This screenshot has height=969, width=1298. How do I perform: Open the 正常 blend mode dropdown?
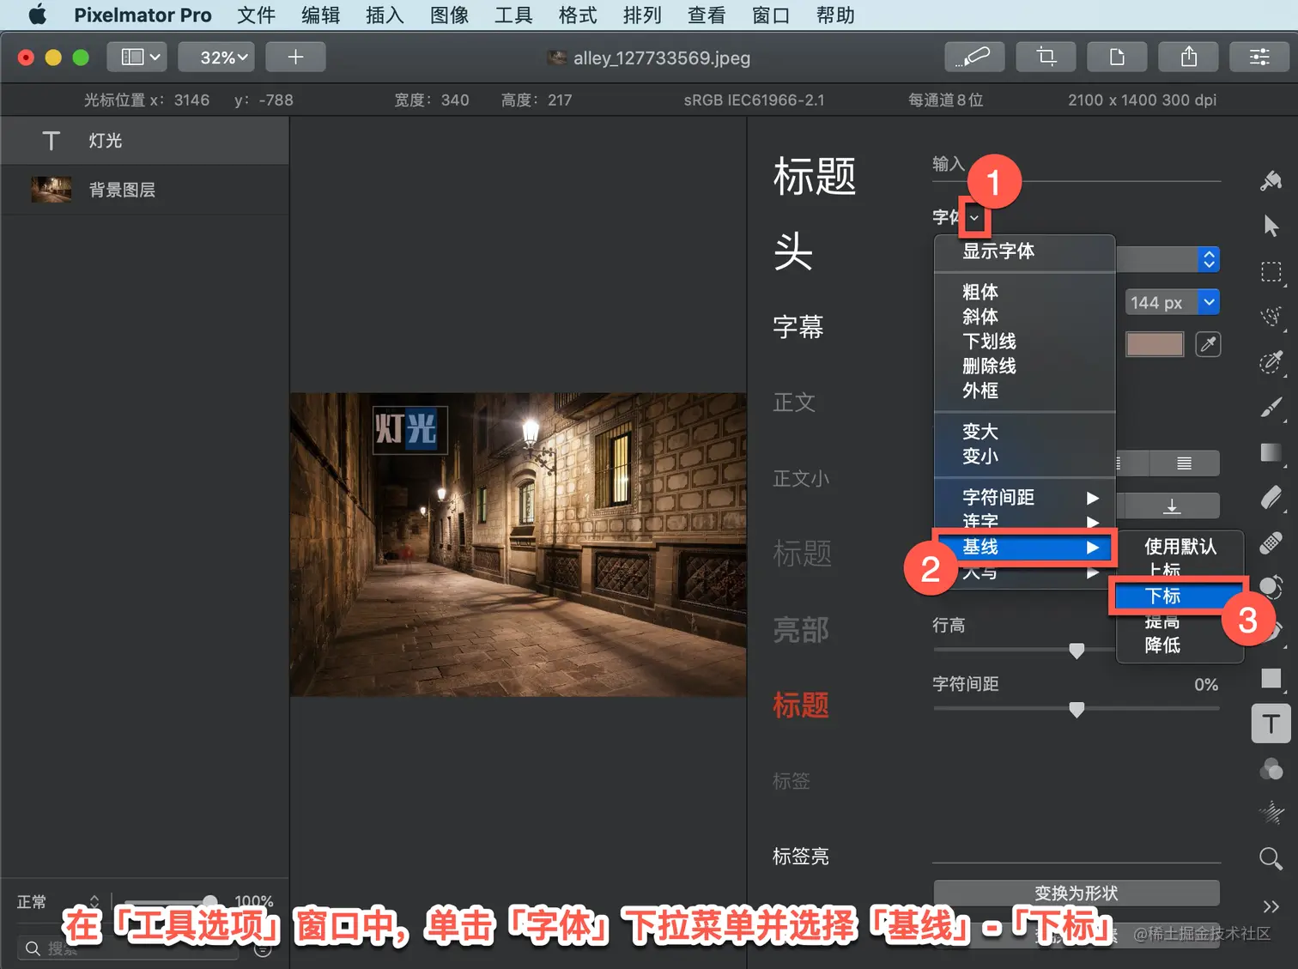[58, 902]
